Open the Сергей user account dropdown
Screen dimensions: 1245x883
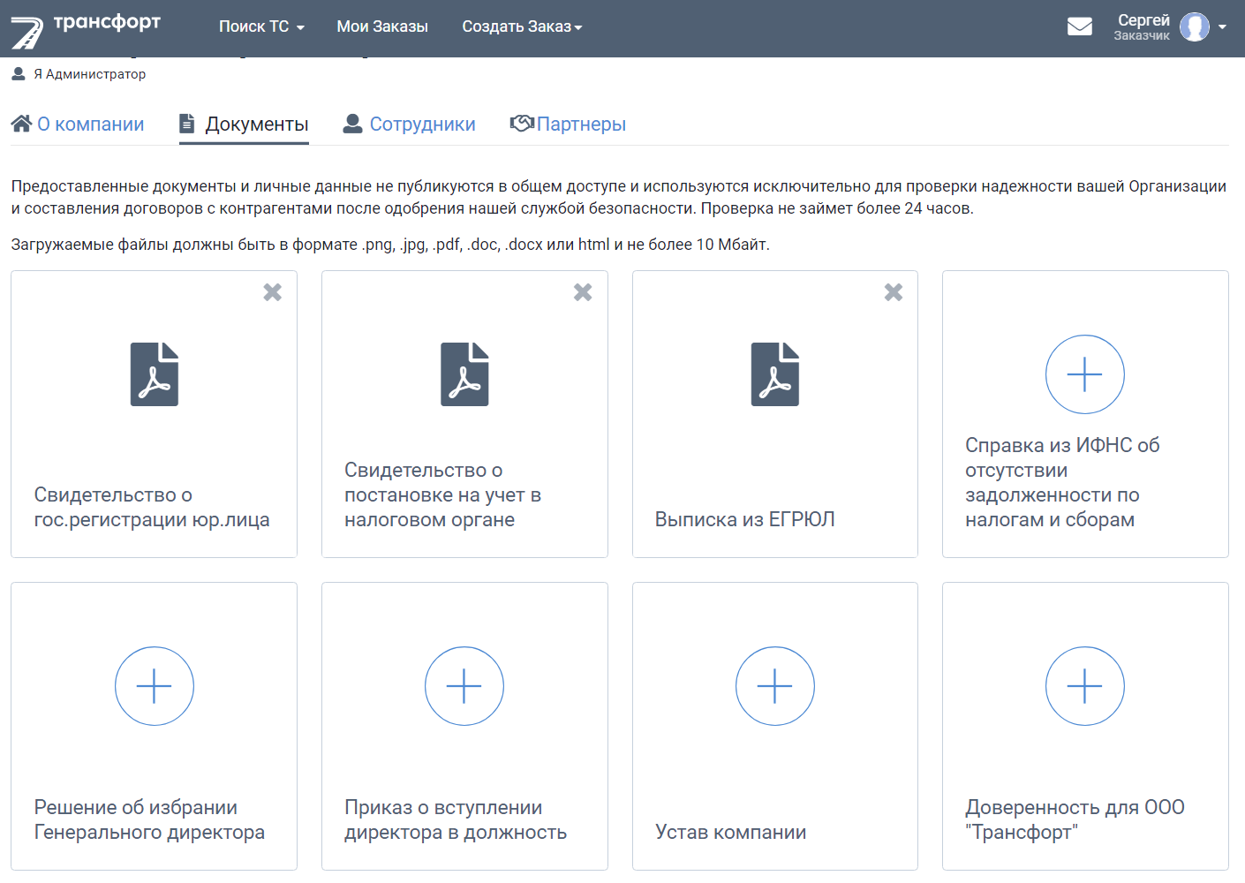pyautogui.click(x=1170, y=26)
